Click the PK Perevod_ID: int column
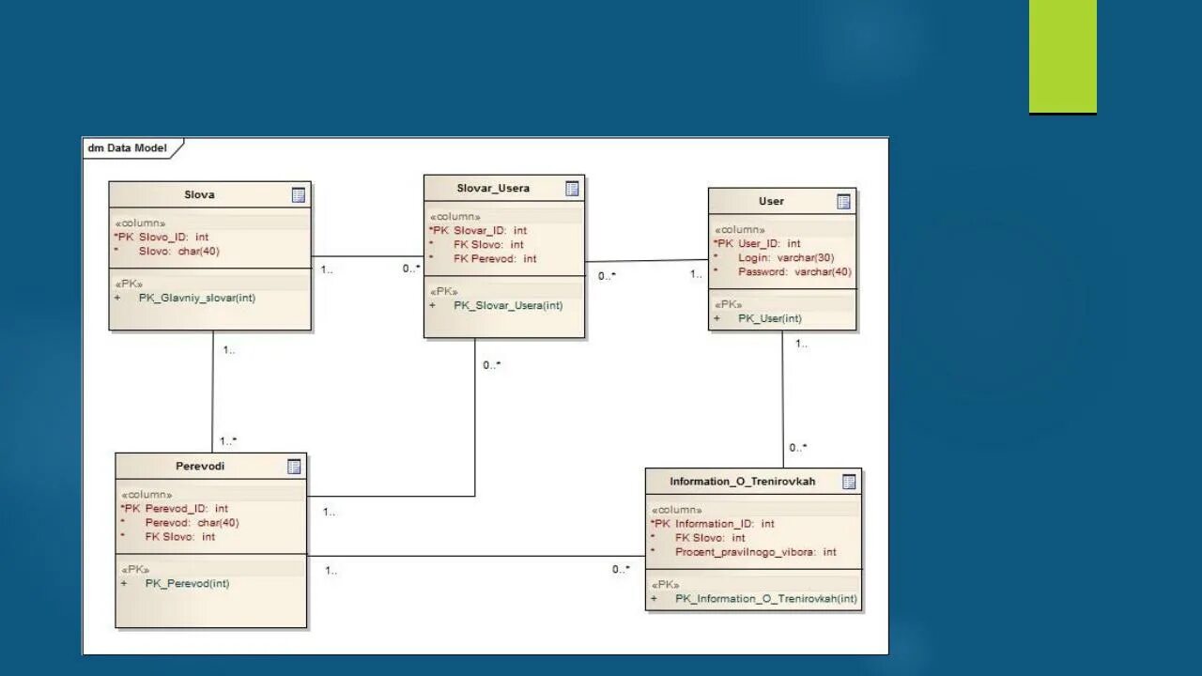Viewport: 1202px width, 676px height. (x=175, y=509)
